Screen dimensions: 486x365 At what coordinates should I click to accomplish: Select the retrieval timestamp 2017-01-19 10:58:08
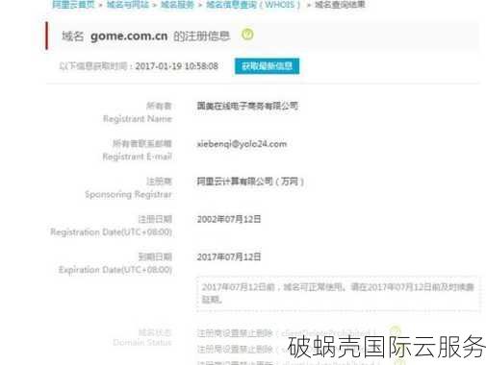177,66
